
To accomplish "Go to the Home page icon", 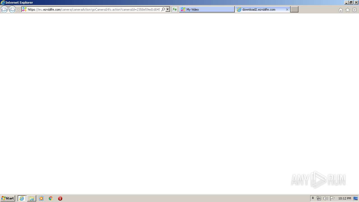I will [x=340, y=10].
